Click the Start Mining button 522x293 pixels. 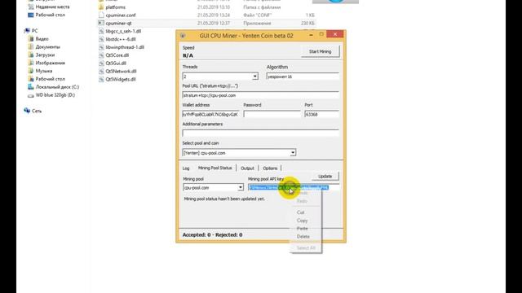coord(321,51)
